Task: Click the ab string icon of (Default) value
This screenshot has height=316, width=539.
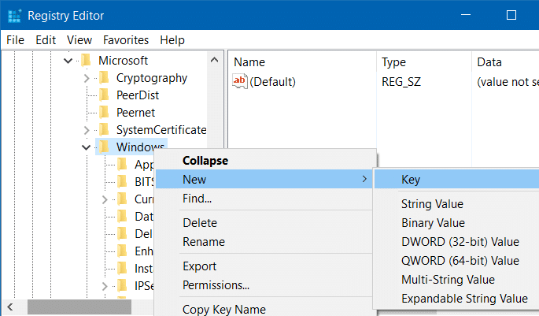Action: tap(240, 82)
